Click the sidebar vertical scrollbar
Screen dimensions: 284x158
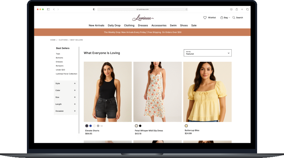point(79,90)
